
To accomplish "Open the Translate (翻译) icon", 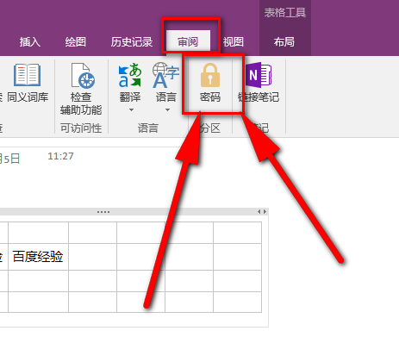I will [130, 75].
